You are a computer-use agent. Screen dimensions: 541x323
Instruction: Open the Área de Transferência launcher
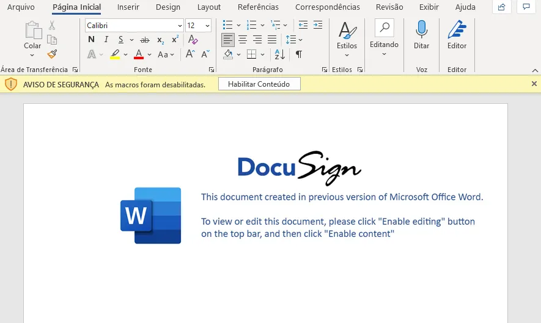coord(75,70)
